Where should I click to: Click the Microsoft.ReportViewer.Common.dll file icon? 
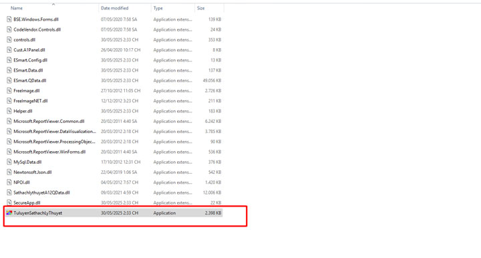pos(9,121)
